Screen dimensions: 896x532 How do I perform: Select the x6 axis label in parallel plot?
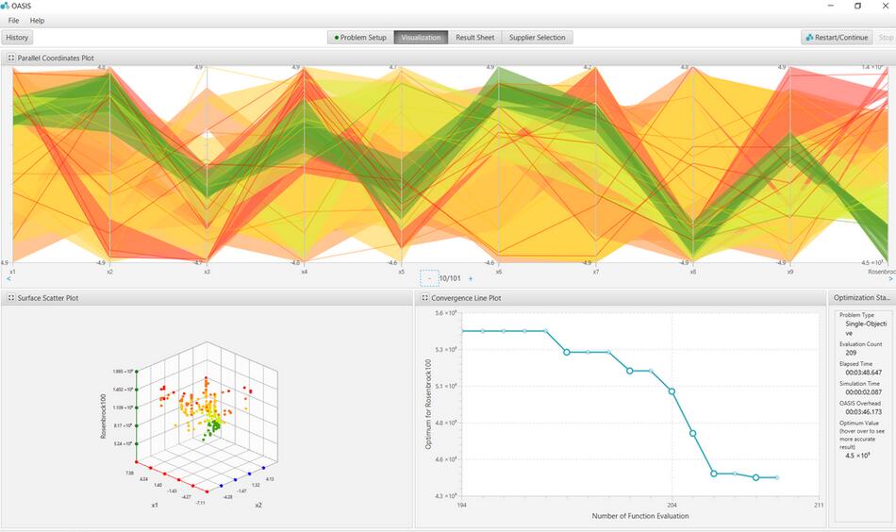(498, 272)
